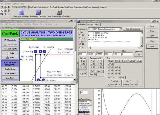
Task: Open Options tab in Refrigerant calculator
Action: point(90,25)
